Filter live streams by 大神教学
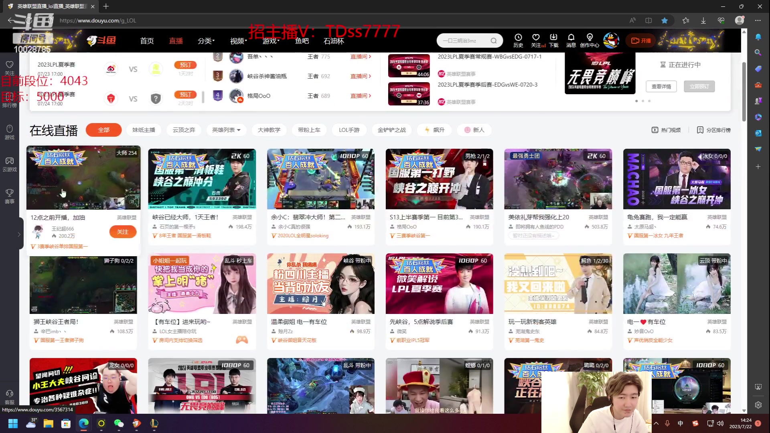Image resolution: width=770 pixels, height=433 pixels. (x=269, y=130)
